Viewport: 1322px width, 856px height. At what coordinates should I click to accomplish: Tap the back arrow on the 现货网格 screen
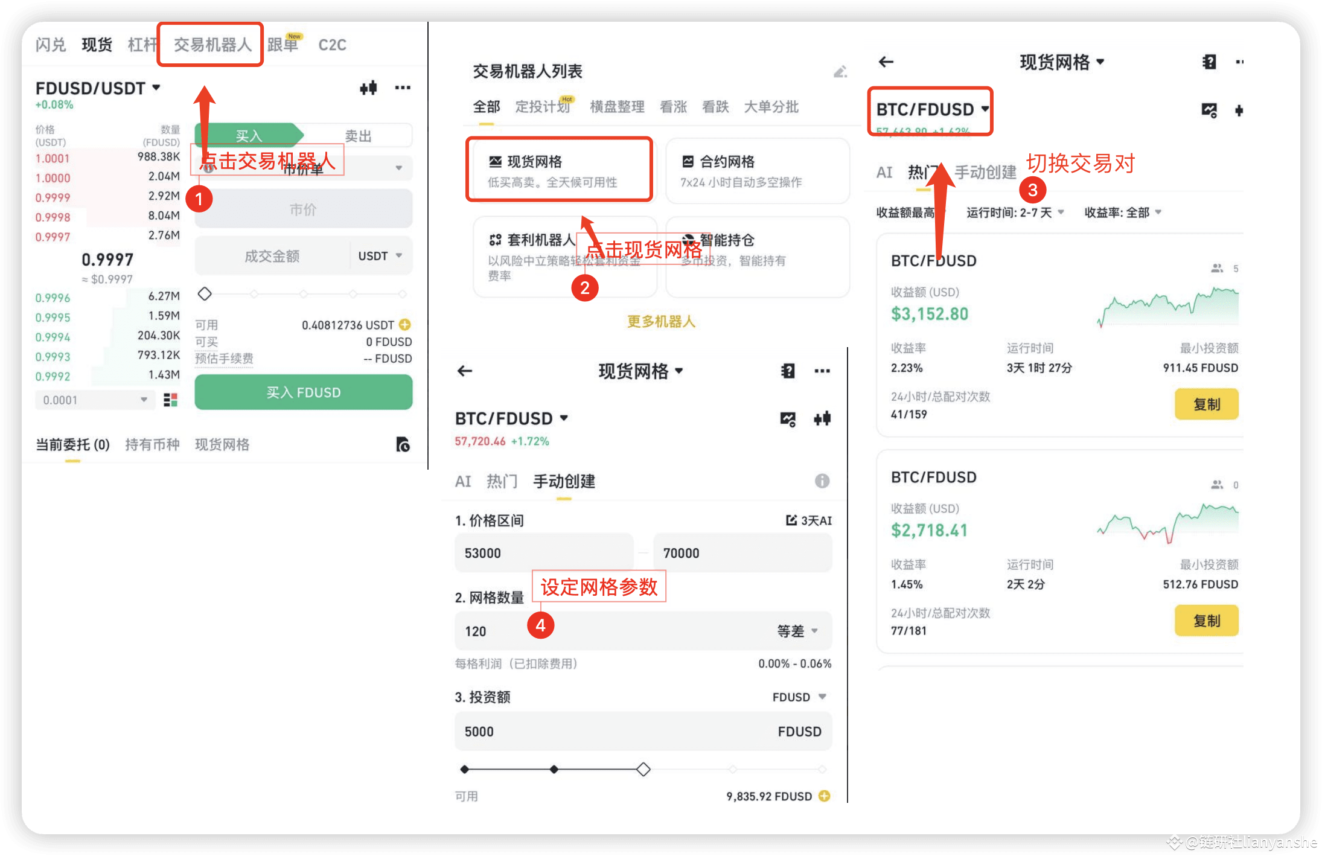tap(465, 371)
